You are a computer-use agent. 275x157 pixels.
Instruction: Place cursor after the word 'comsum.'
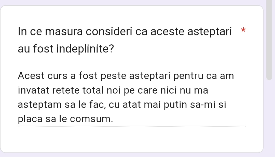[113, 119]
